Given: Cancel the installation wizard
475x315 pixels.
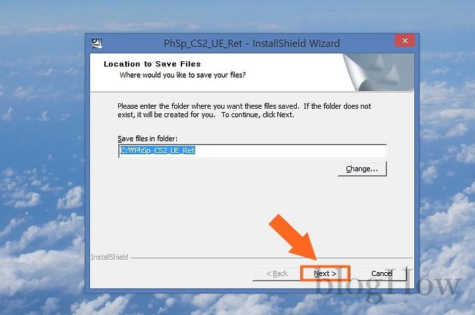Looking at the screenshot, I should (382, 273).
